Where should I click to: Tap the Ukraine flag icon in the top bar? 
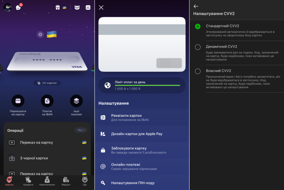click(65, 7)
